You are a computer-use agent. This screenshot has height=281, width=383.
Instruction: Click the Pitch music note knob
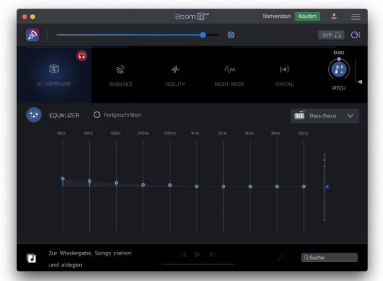coord(339,69)
